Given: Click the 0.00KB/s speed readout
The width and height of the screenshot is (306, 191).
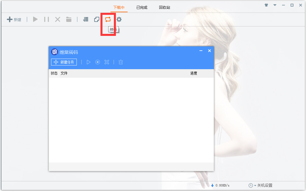Looking at the screenshot, I should coord(222,186).
